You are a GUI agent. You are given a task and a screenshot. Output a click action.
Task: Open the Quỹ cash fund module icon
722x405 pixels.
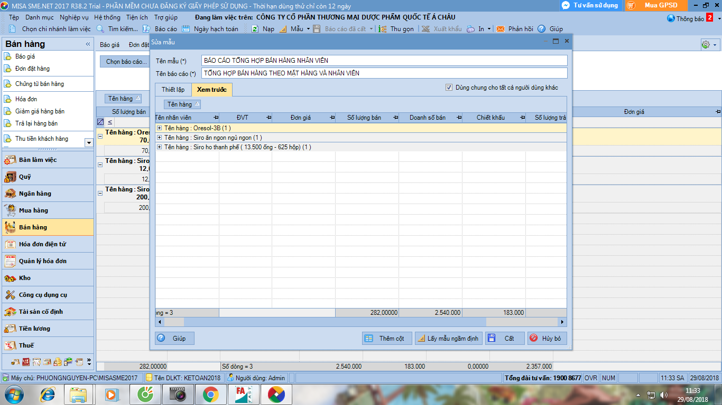point(10,177)
